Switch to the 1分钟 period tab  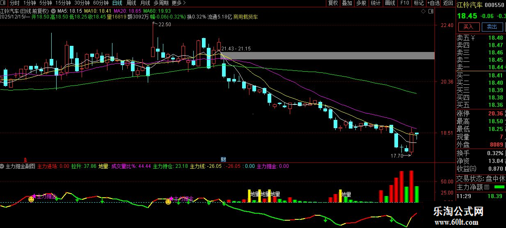point(30,3)
